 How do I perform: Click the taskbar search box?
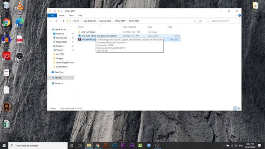pyautogui.click(x=38, y=145)
